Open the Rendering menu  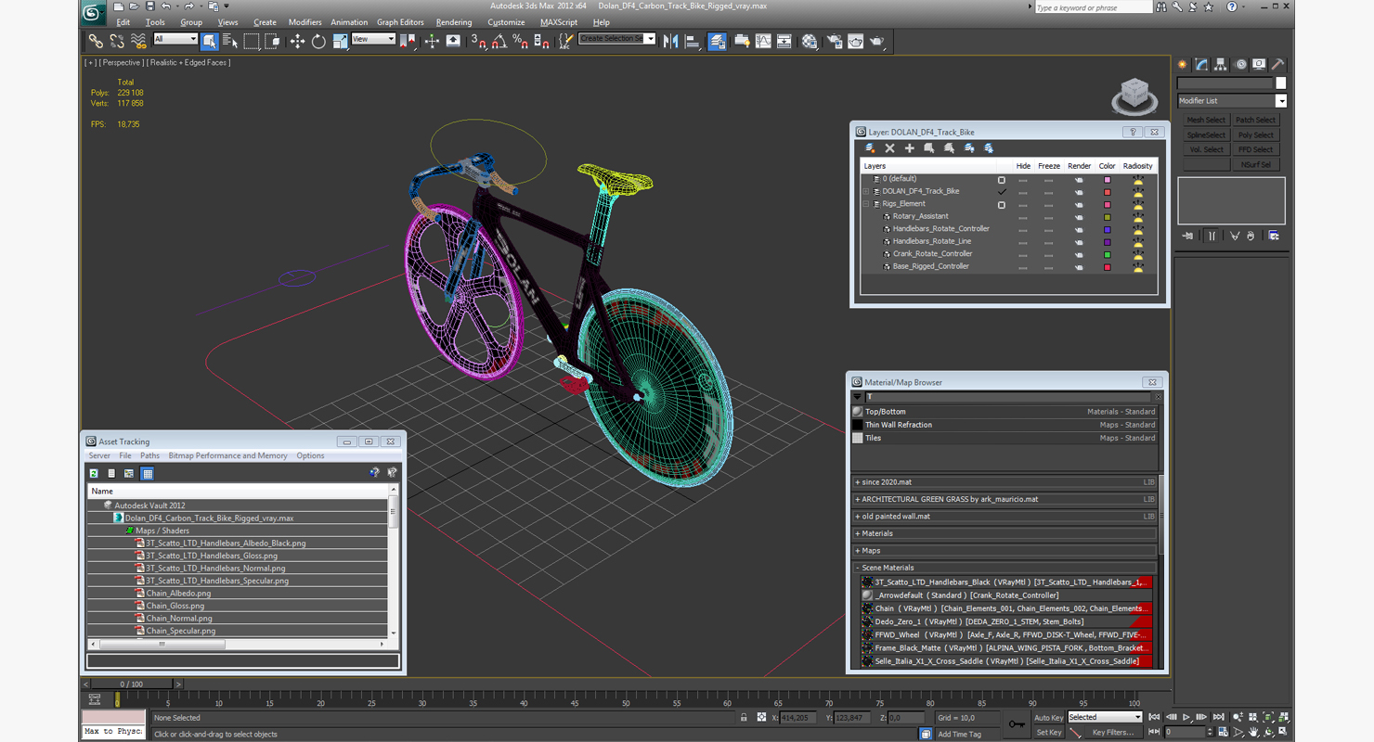(x=454, y=22)
